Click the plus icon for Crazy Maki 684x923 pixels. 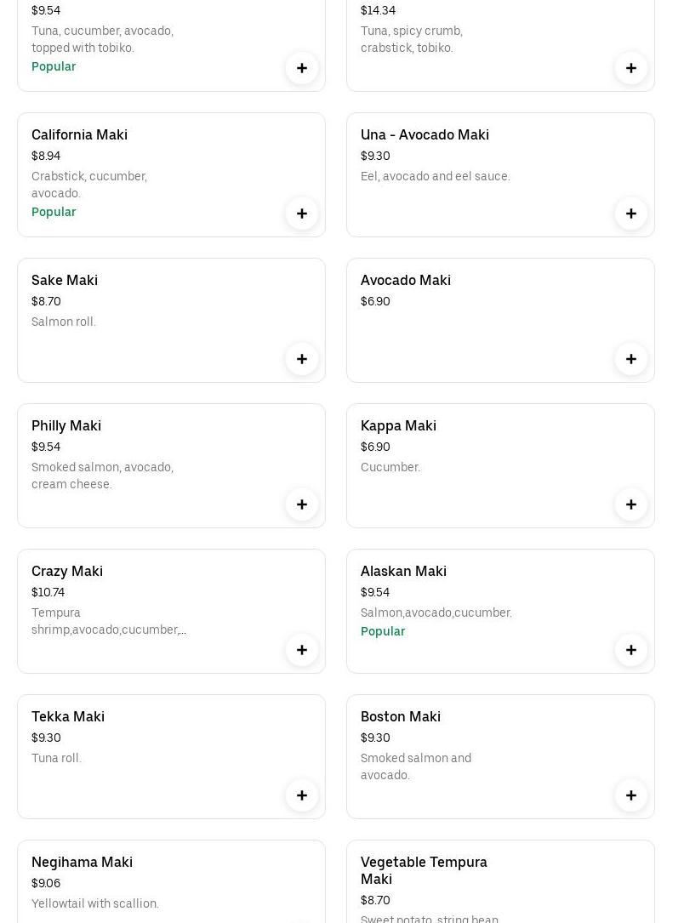[x=301, y=650]
